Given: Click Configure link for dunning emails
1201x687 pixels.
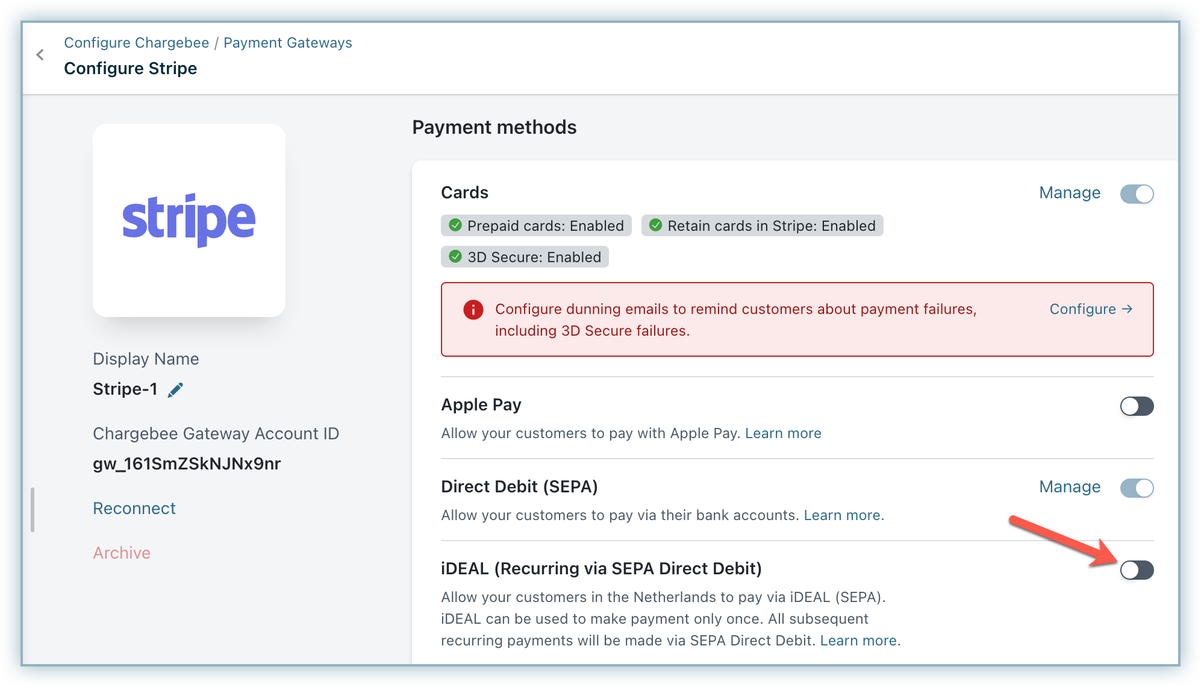Looking at the screenshot, I should coord(1090,309).
